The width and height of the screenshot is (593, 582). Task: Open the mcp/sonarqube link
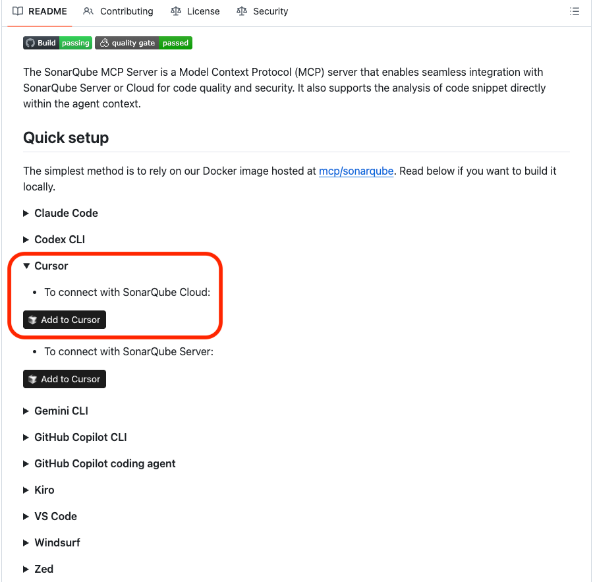(x=356, y=171)
